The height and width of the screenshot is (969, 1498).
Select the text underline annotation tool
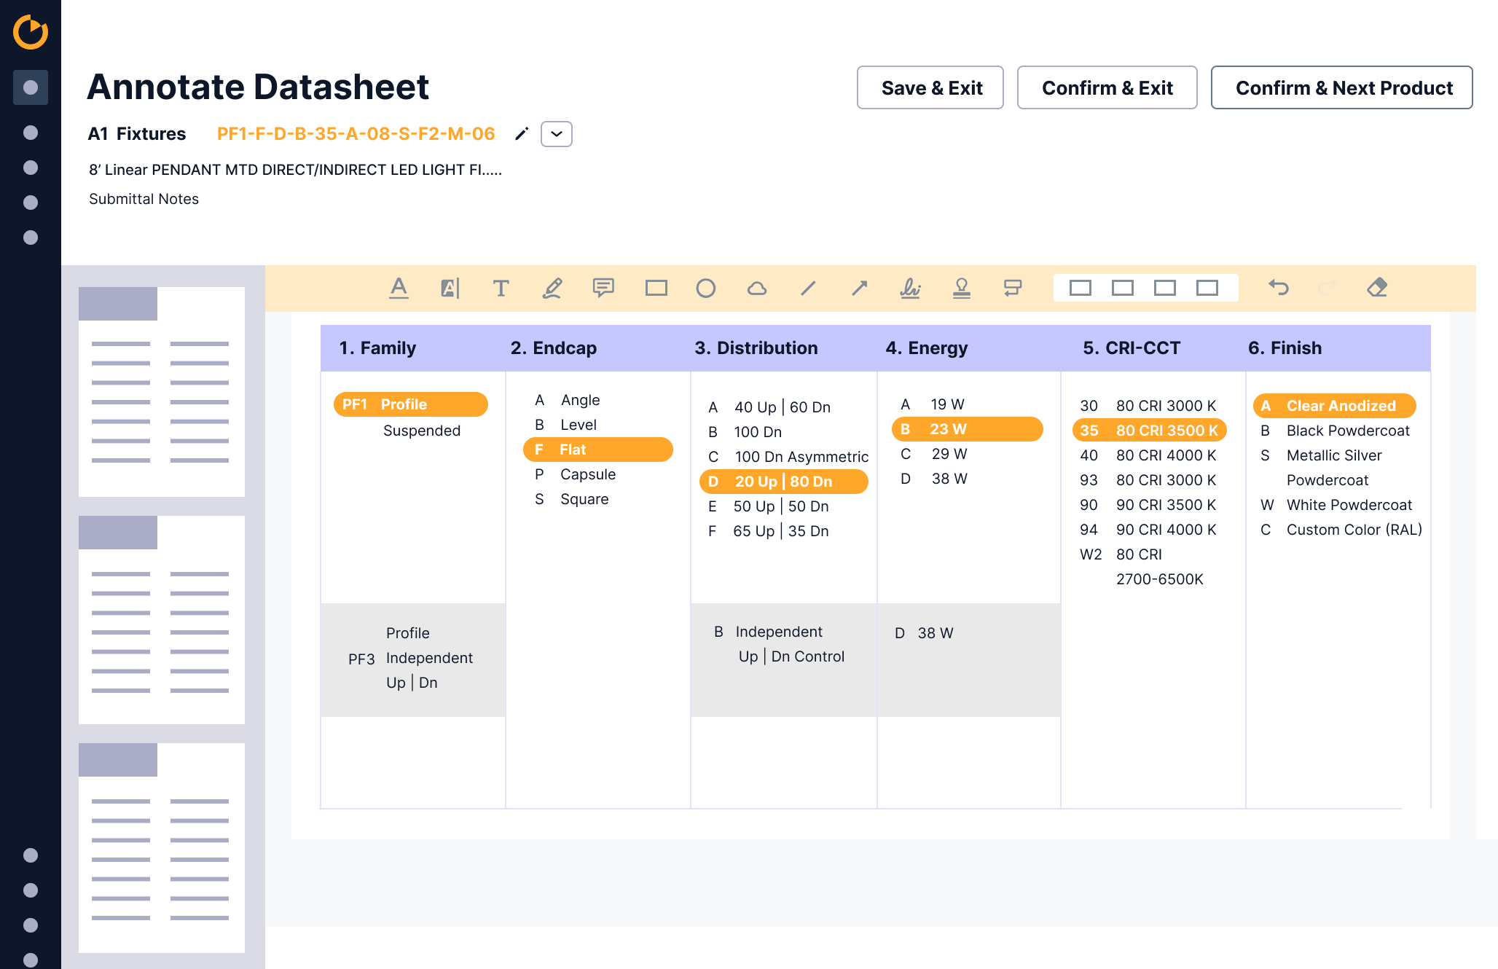(x=399, y=289)
